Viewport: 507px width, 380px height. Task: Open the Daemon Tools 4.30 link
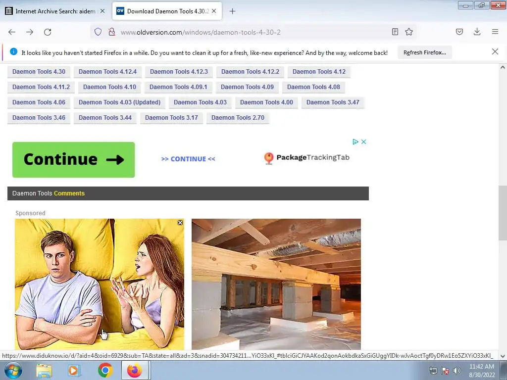pyautogui.click(x=39, y=72)
